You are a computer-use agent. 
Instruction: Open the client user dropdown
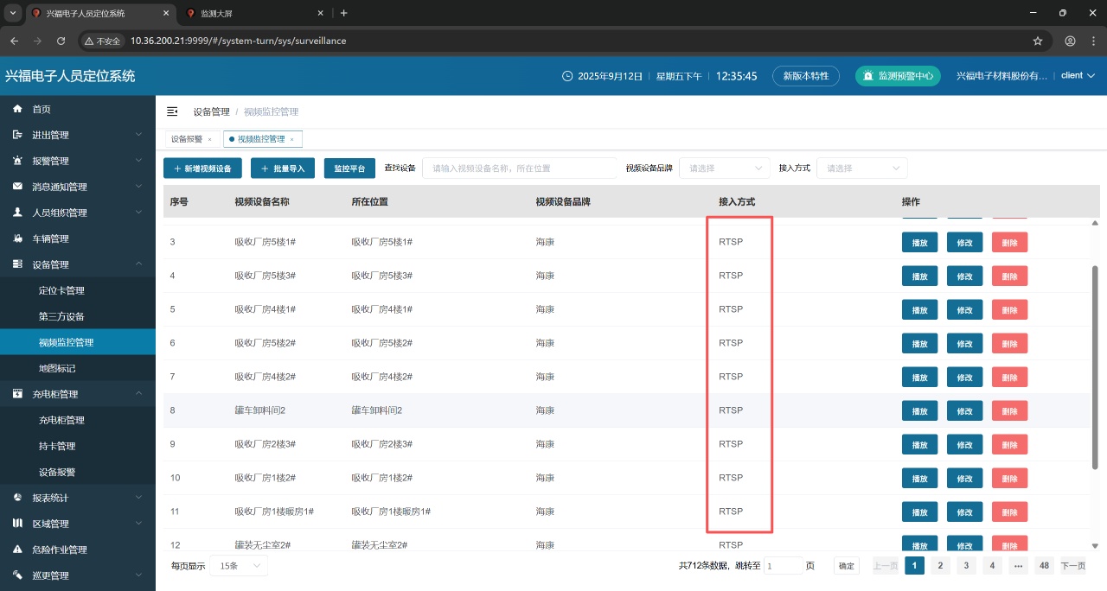[x=1078, y=76]
